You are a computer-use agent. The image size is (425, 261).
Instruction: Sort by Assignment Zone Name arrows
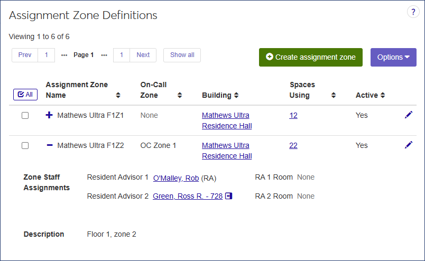(x=118, y=95)
